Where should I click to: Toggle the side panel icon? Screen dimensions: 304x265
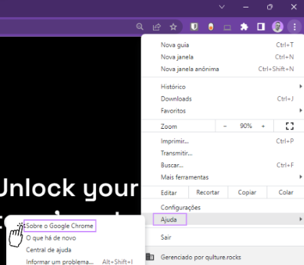(261, 27)
